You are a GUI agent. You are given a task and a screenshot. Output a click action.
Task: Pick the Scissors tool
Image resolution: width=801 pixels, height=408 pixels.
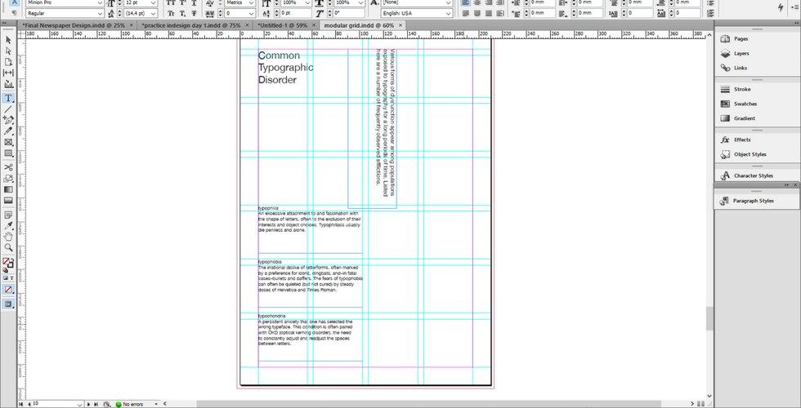[x=8, y=166]
